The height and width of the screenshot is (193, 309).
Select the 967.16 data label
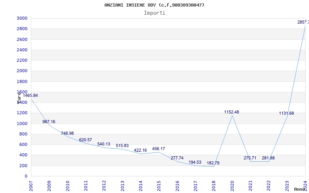(x=49, y=122)
